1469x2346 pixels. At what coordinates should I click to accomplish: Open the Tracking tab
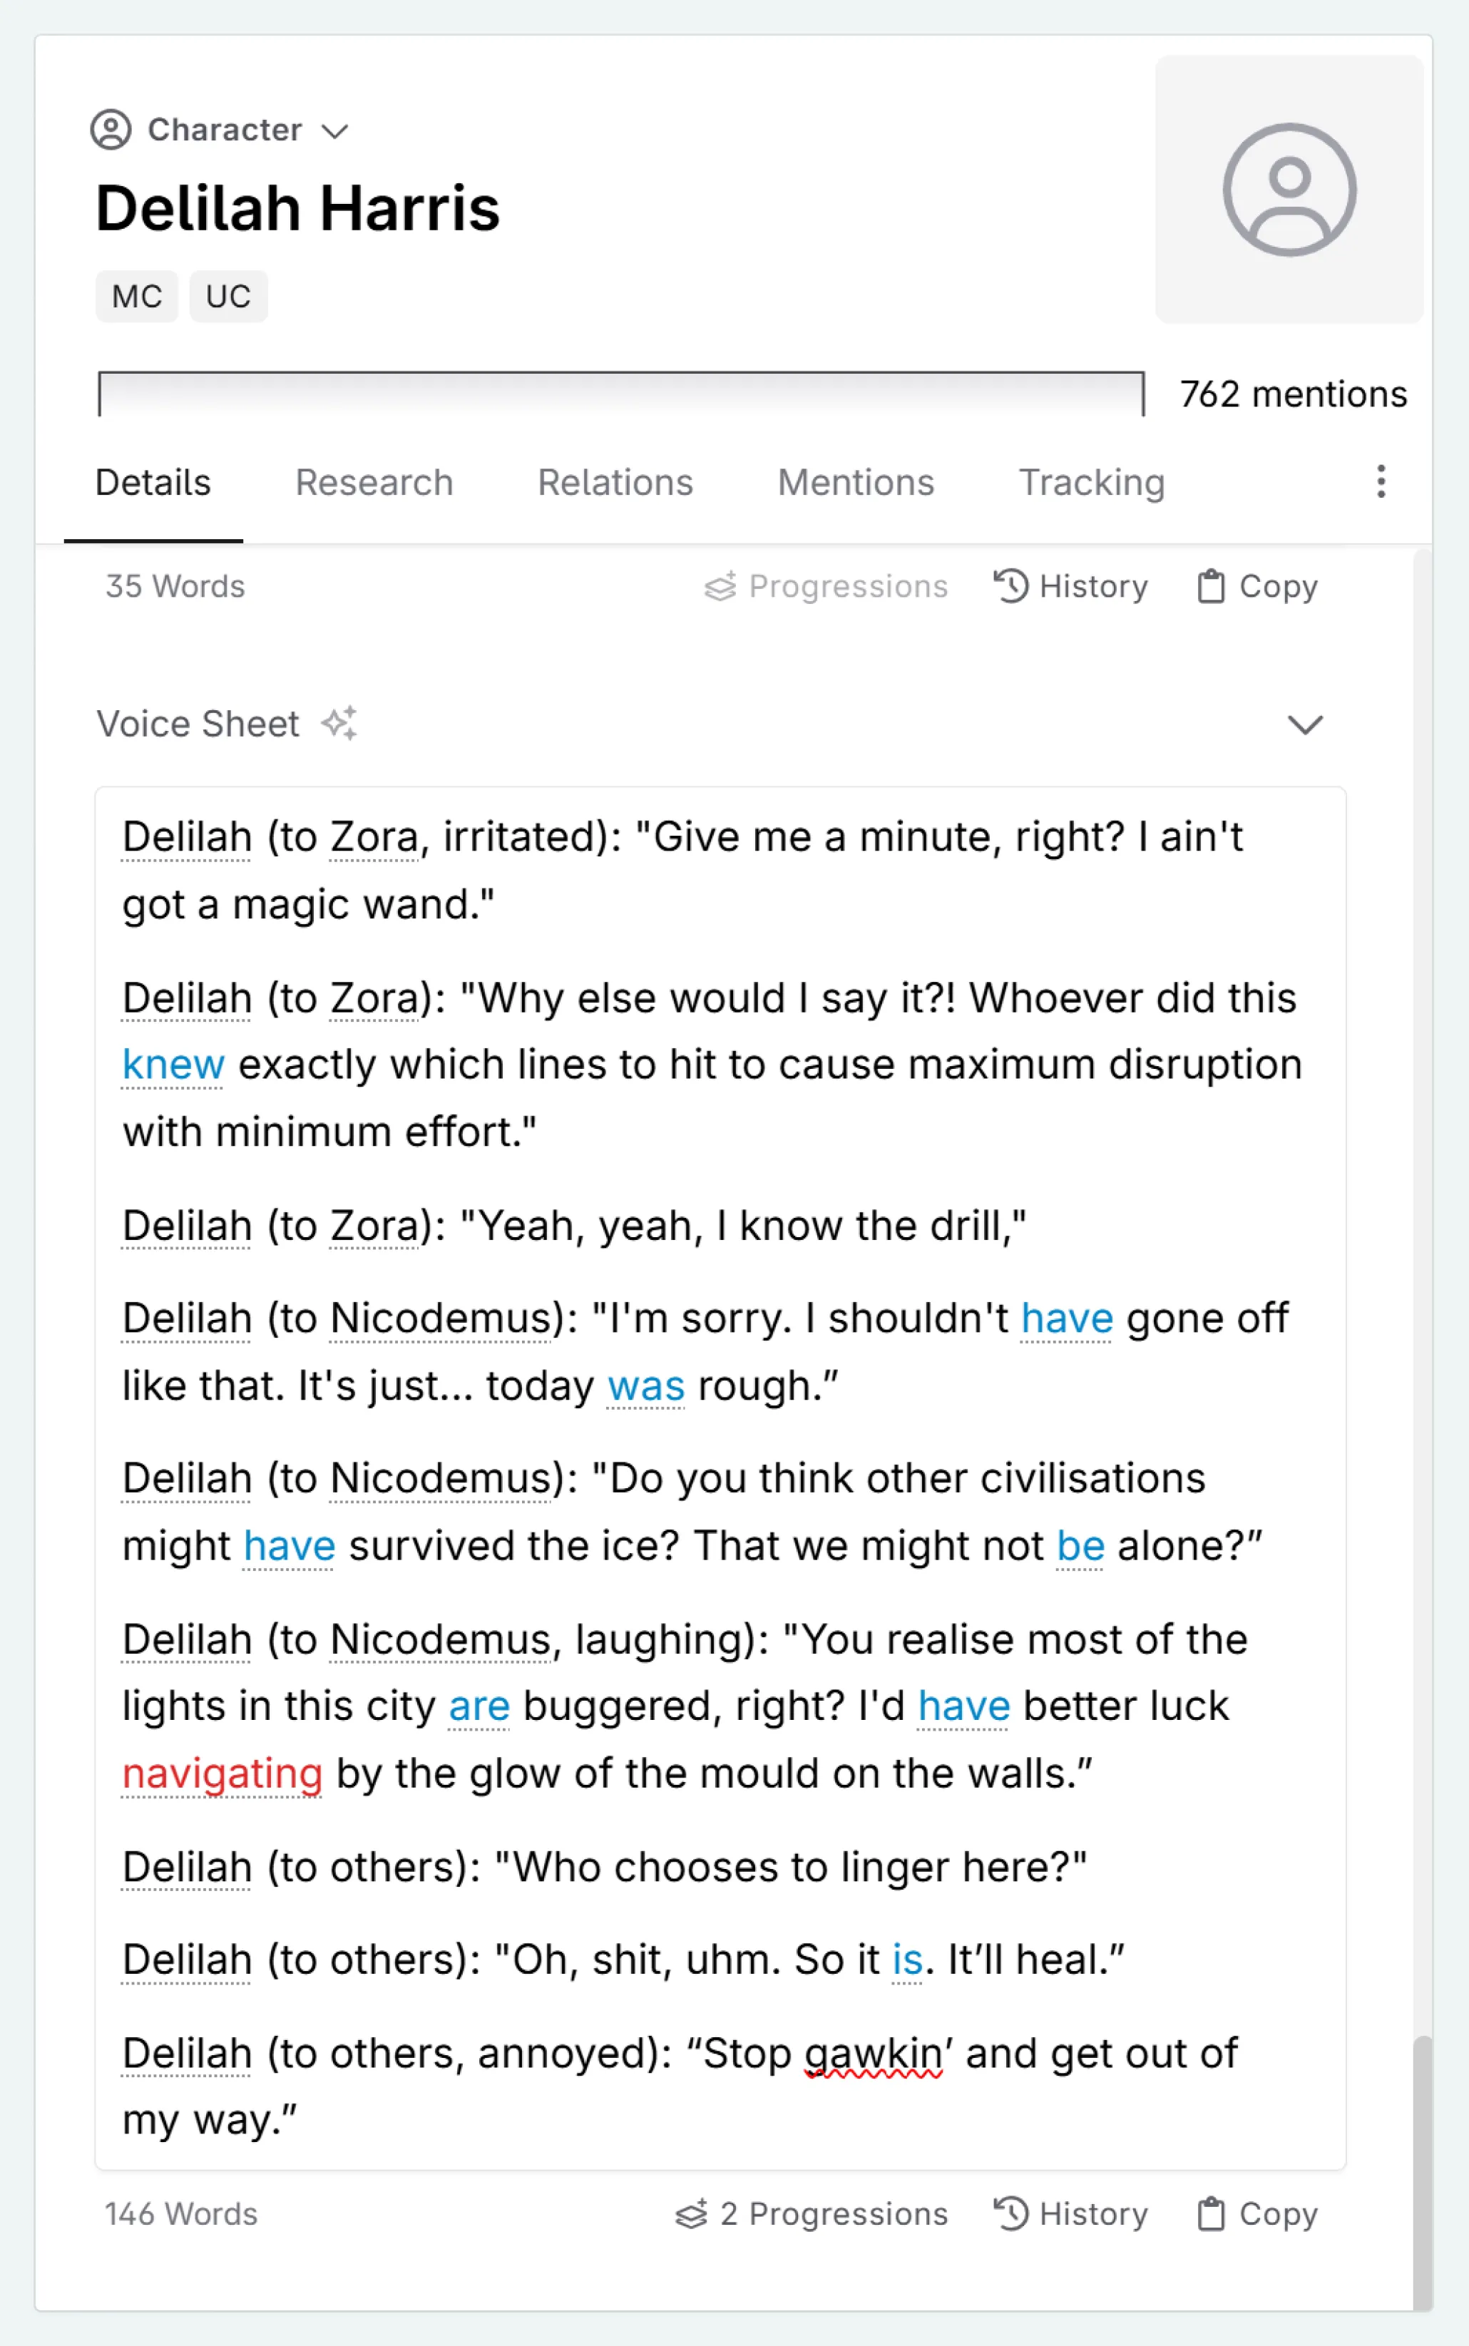click(x=1091, y=483)
